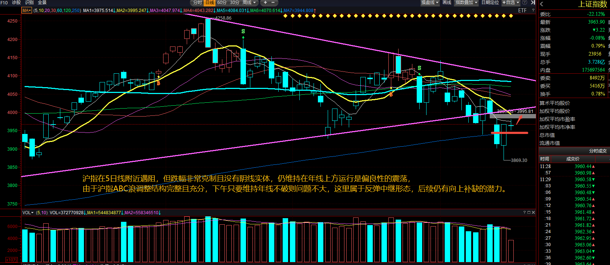Open the F10 company info page
Viewport: 610px width, 265px height.
(x=4, y=3)
